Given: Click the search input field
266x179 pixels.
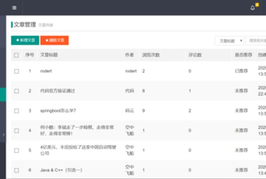Looking at the screenshot, I should 257,41.
